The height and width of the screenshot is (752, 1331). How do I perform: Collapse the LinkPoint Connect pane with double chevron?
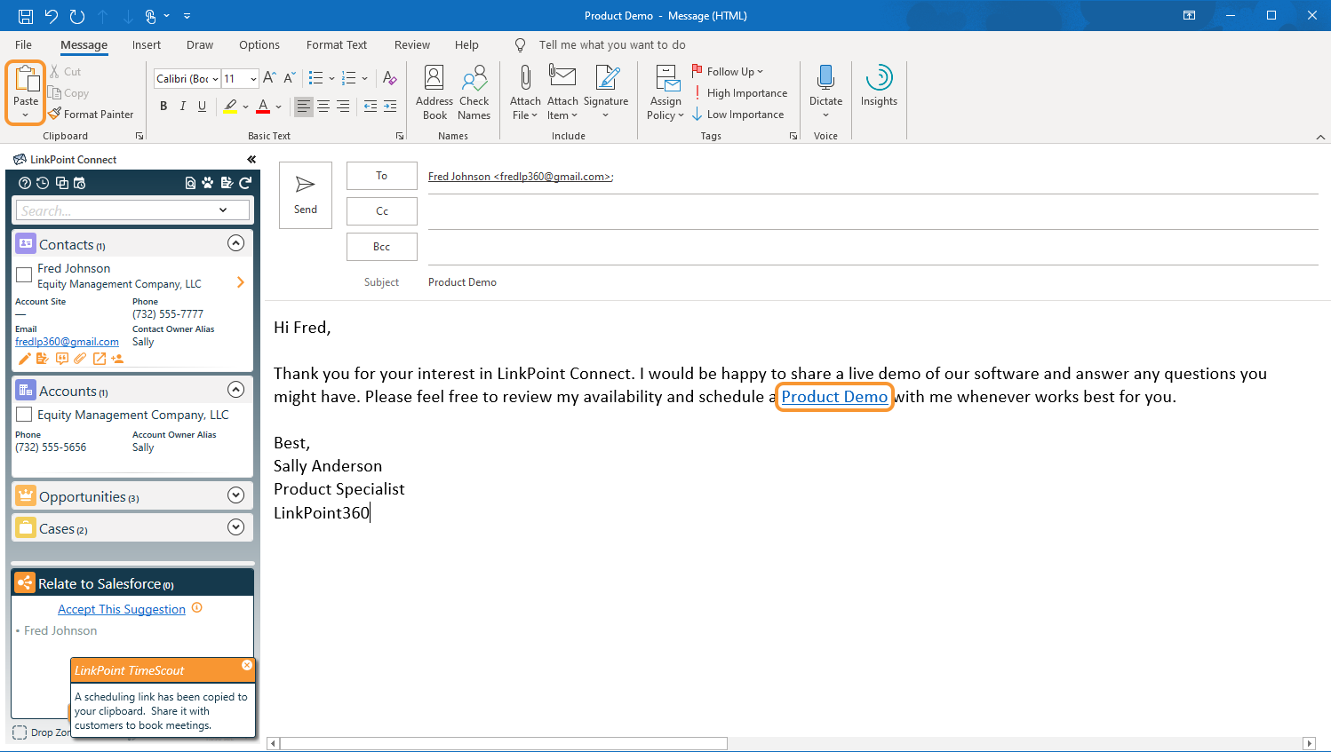251,160
